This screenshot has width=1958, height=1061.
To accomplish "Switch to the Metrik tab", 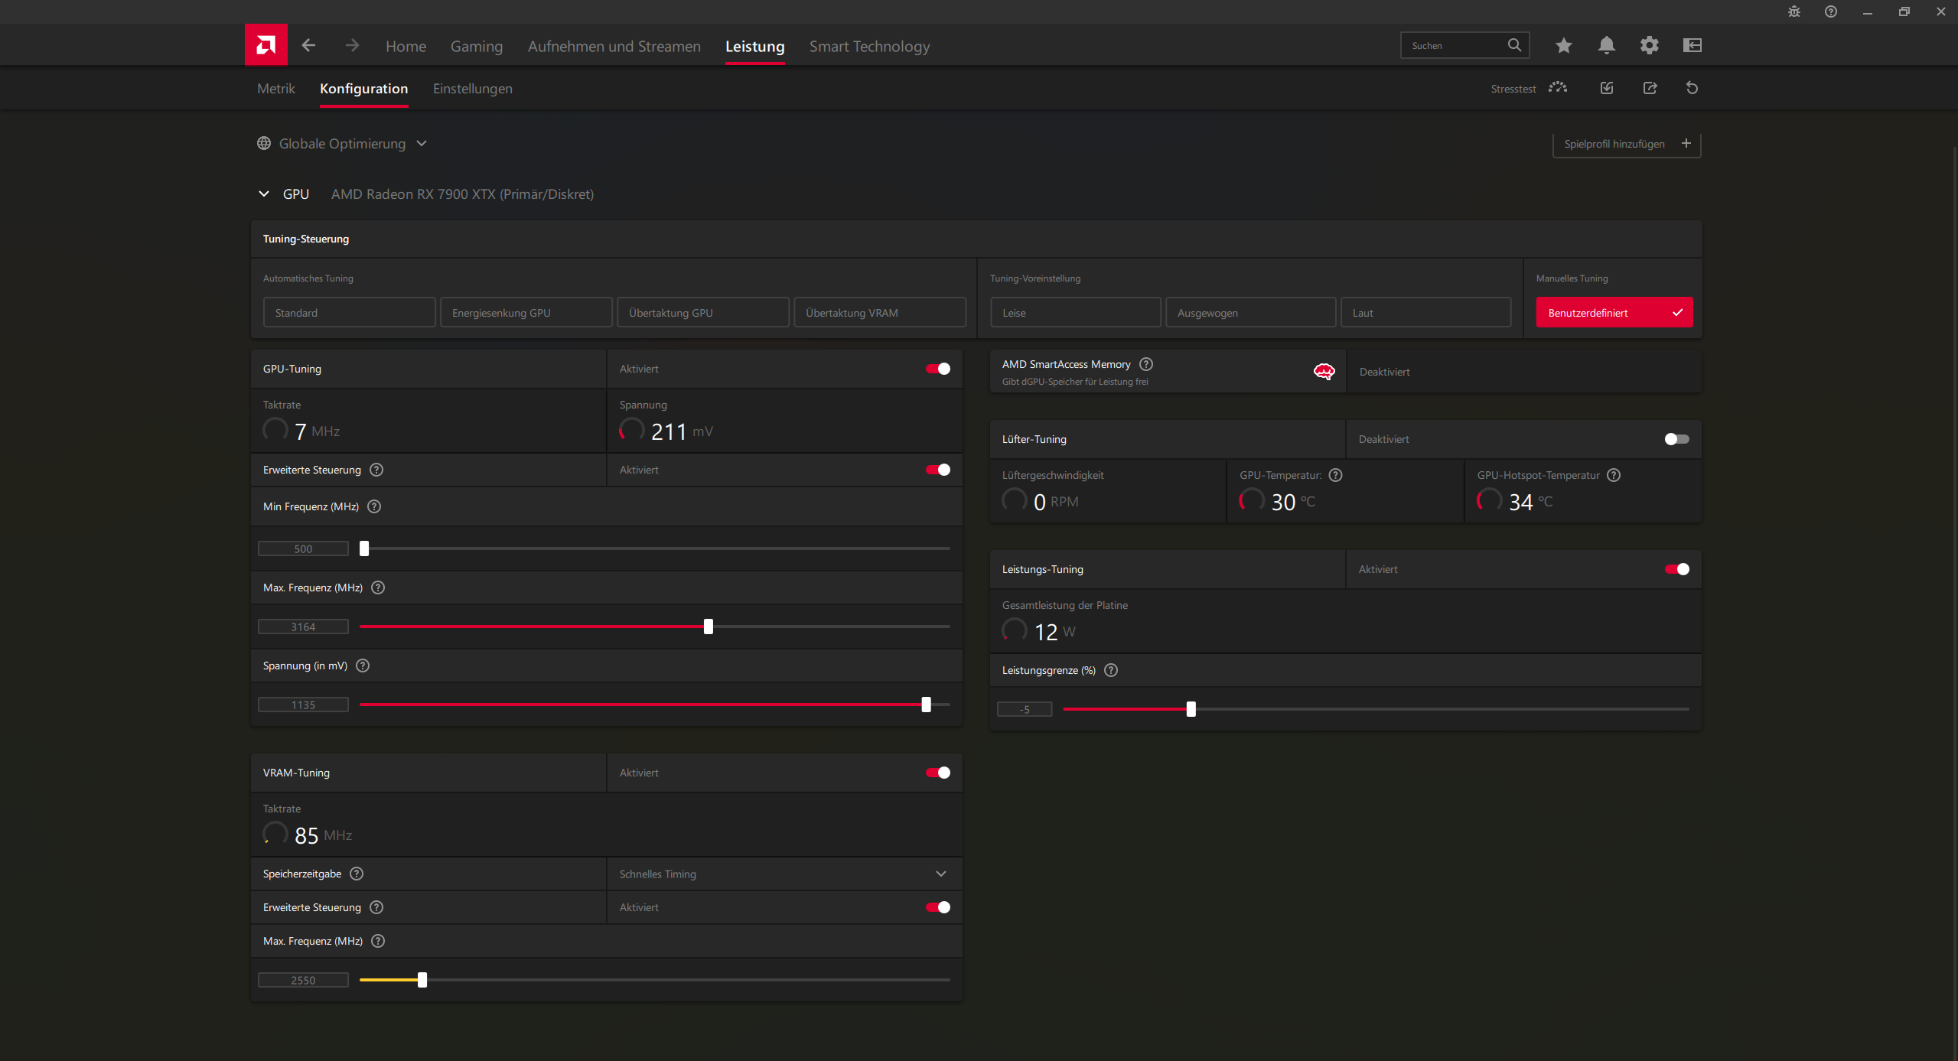I will (275, 89).
